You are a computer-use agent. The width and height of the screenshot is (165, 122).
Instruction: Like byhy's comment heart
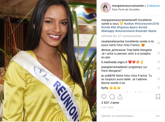click(x=159, y=88)
